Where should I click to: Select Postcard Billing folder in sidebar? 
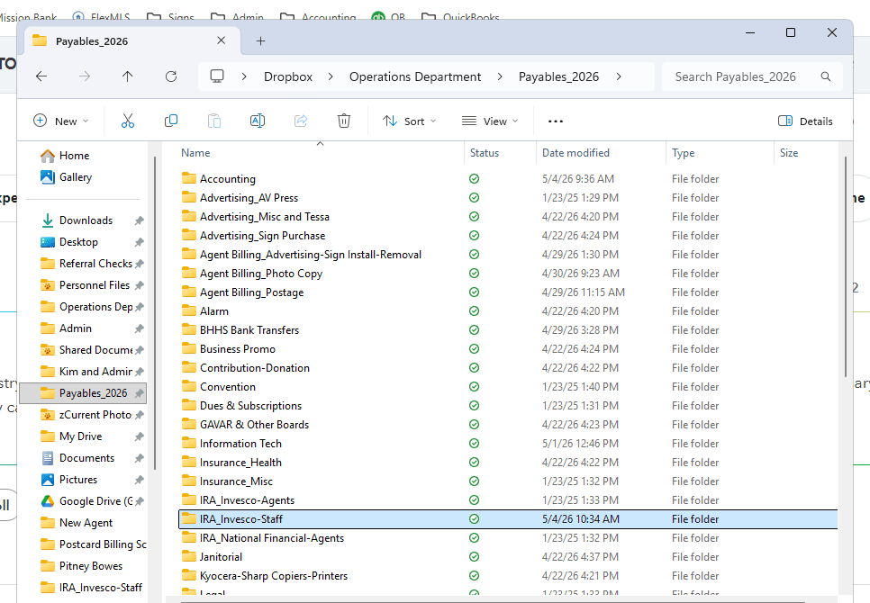click(x=92, y=544)
